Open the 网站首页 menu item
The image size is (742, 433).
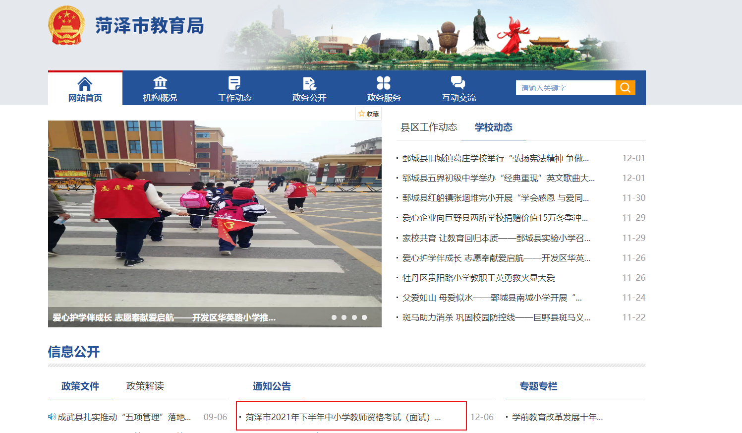(85, 88)
